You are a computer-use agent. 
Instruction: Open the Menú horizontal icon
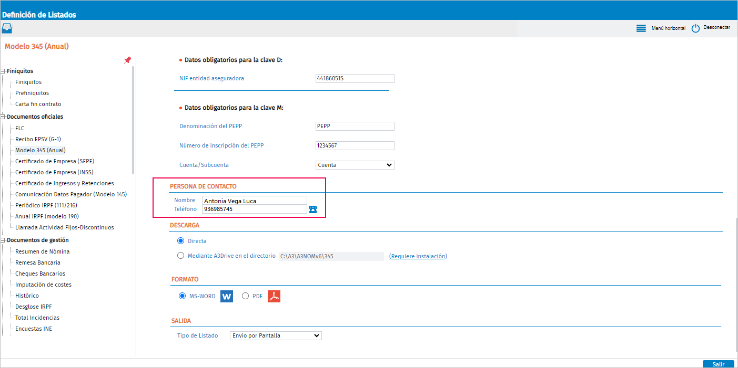point(641,28)
